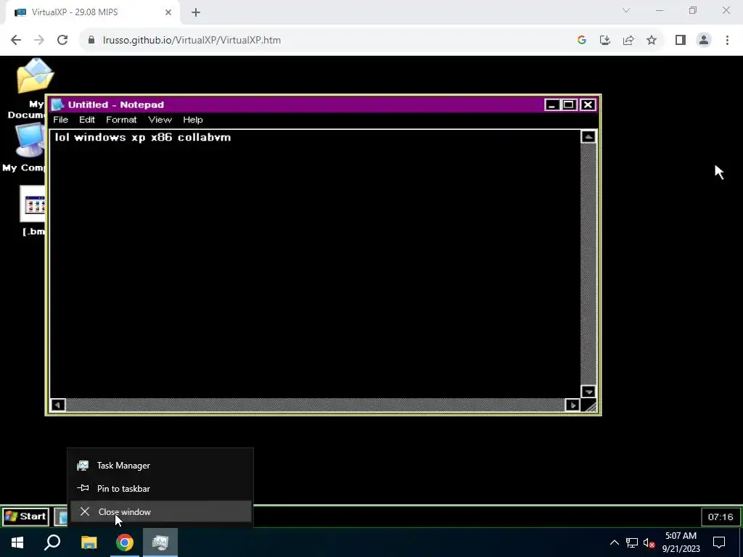The height and width of the screenshot is (557, 743).
Task: Open the Notepad File menu
Action: (60, 120)
